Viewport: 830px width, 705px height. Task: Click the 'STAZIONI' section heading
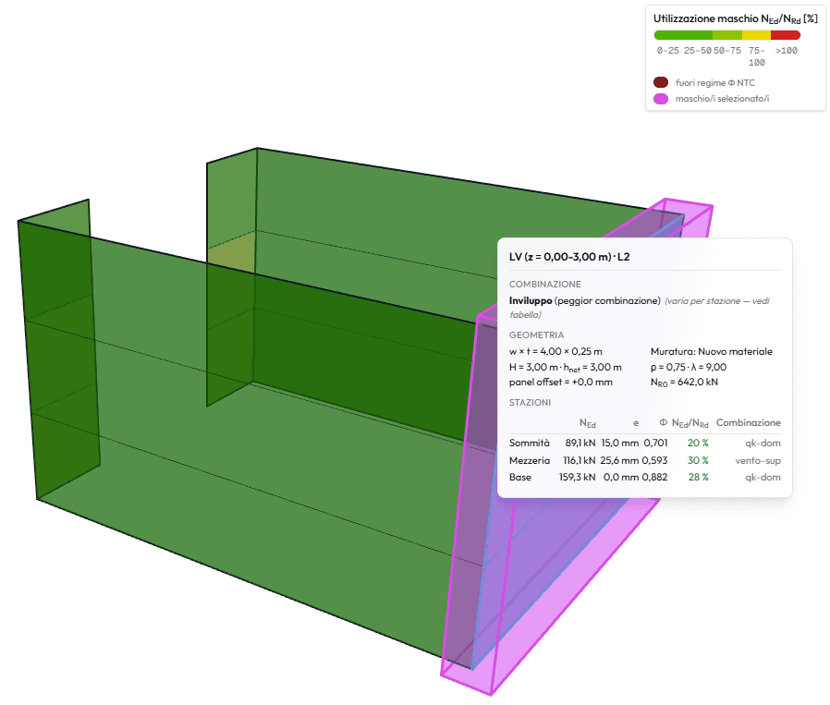(x=530, y=403)
